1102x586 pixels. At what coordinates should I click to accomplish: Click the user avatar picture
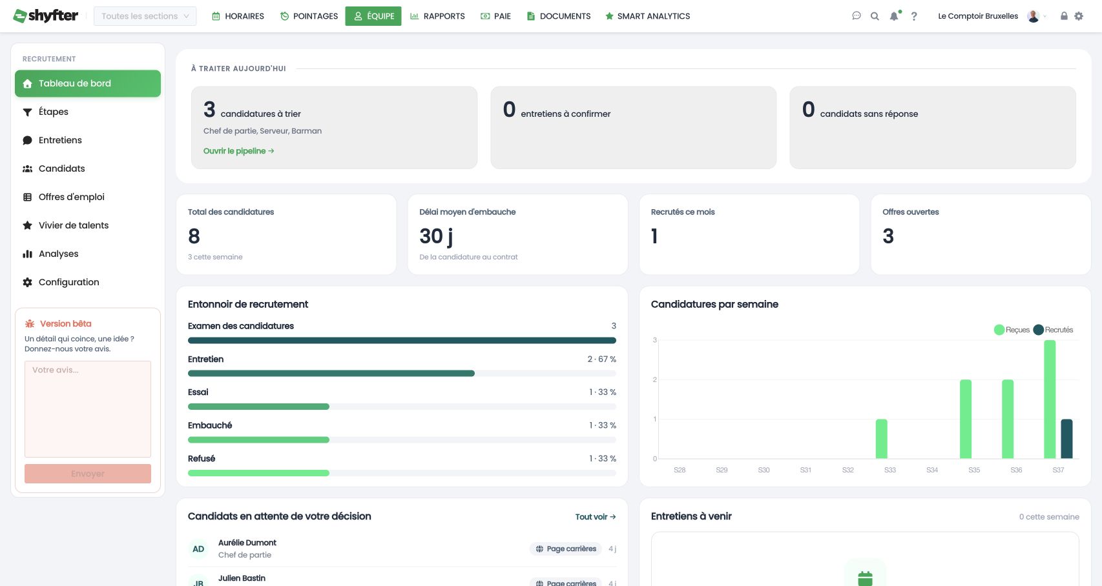pos(1033,16)
